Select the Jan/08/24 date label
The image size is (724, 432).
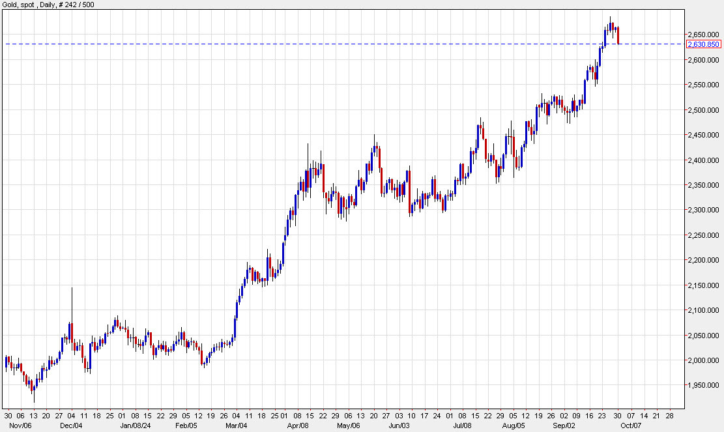136,425
